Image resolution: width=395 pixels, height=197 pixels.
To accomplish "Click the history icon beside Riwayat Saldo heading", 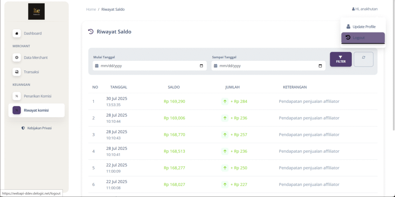I will [x=91, y=32].
